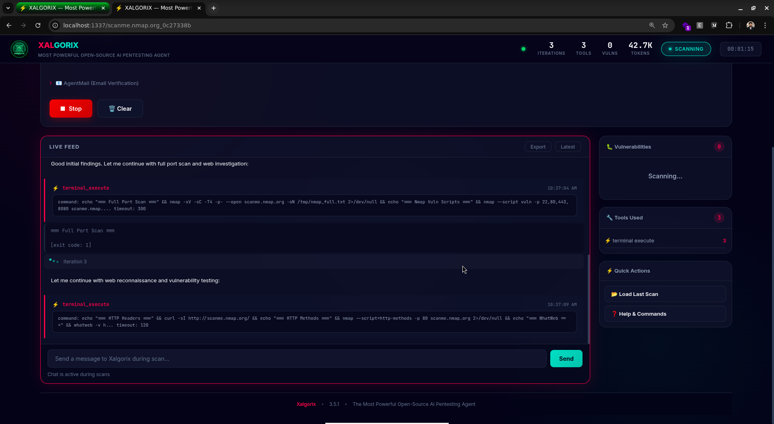774x424 pixels.
Task: Click the SCANNING status badge
Action: [x=686, y=49]
